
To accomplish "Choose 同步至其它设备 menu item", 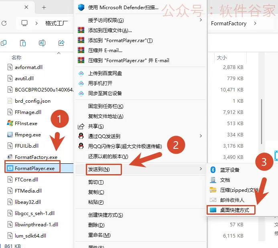I will (x=140, y=93).
